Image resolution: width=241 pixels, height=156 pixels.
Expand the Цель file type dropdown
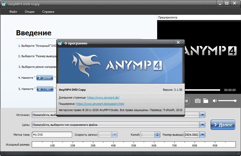pyautogui.click(x=202, y=125)
